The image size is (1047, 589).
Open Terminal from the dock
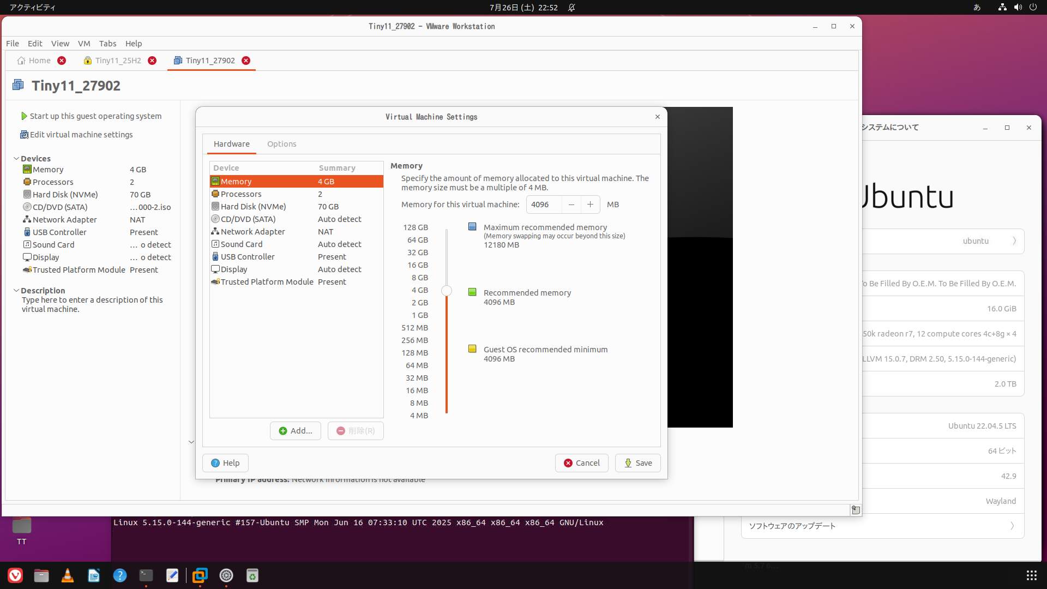point(146,575)
